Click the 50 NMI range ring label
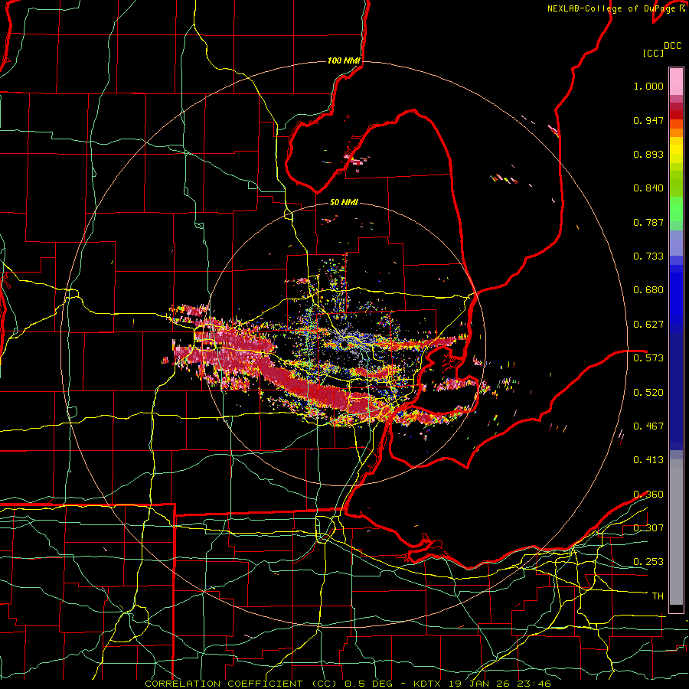Image resolution: width=689 pixels, height=689 pixels. (344, 203)
